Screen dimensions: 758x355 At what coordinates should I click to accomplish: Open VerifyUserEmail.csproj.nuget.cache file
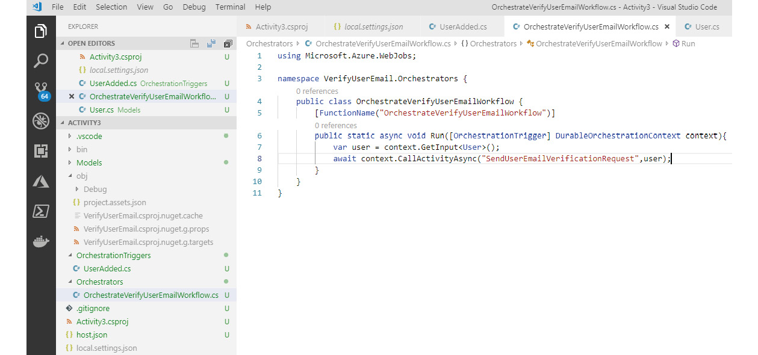coord(143,215)
